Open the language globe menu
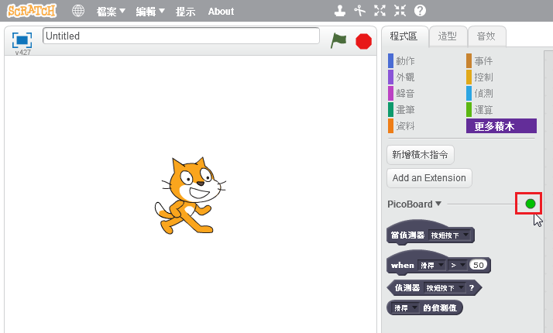 (78, 11)
